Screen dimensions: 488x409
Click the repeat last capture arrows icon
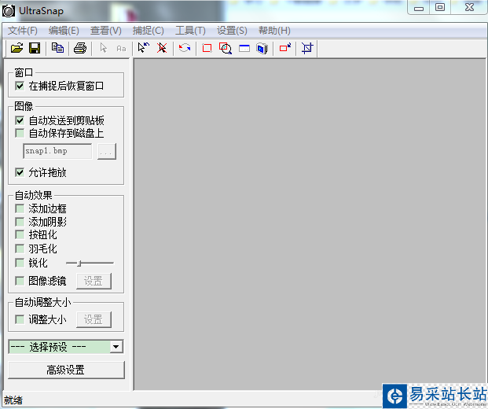click(x=185, y=48)
